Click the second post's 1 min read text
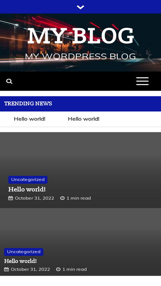The height and width of the screenshot is (286, 161). click(x=75, y=269)
